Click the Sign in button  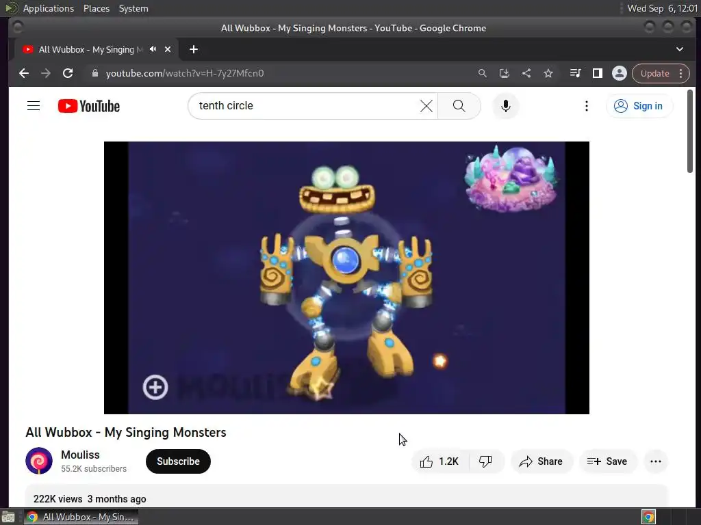(639, 106)
